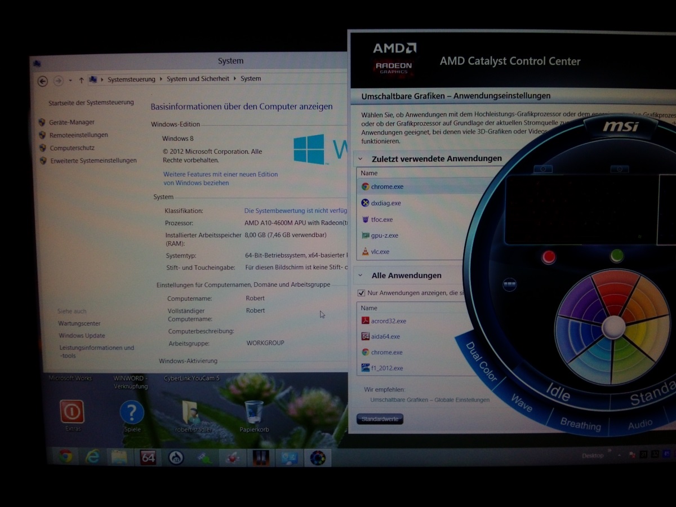Click the Standardwerte button
This screenshot has width=676, height=507.
pos(380,419)
